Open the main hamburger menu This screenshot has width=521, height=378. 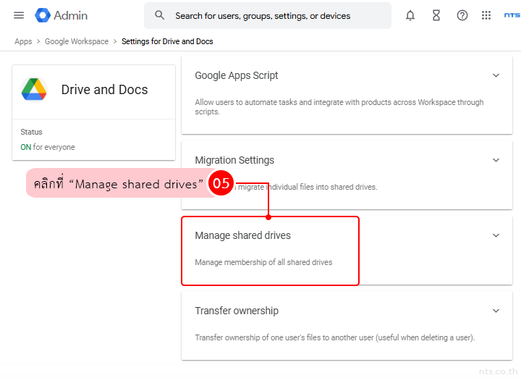pos(19,15)
